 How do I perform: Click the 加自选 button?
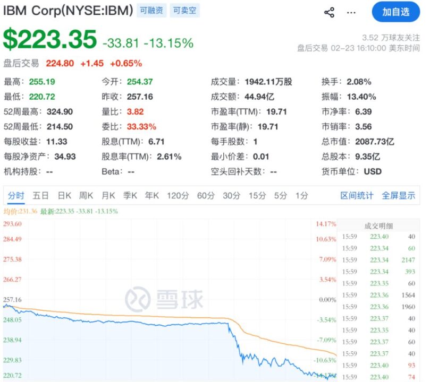[396, 12]
